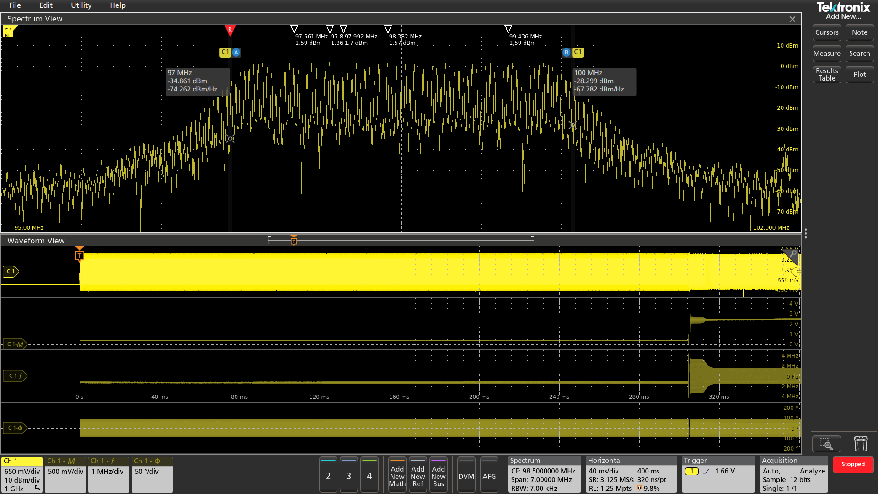Viewport: 878px width, 494px height.
Task: Select the red reference marker R
Action: pyautogui.click(x=230, y=30)
